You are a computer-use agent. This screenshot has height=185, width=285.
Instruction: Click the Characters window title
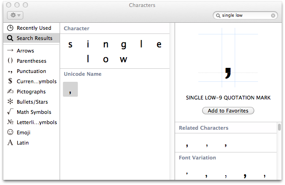point(142,5)
